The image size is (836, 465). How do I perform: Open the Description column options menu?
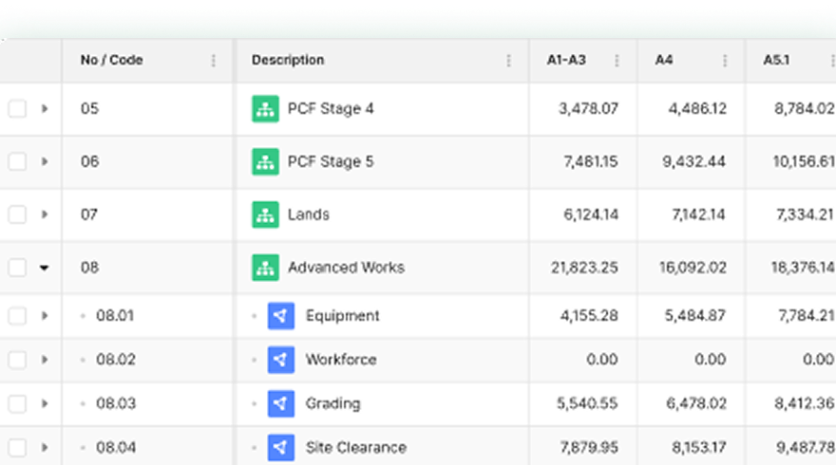click(508, 61)
